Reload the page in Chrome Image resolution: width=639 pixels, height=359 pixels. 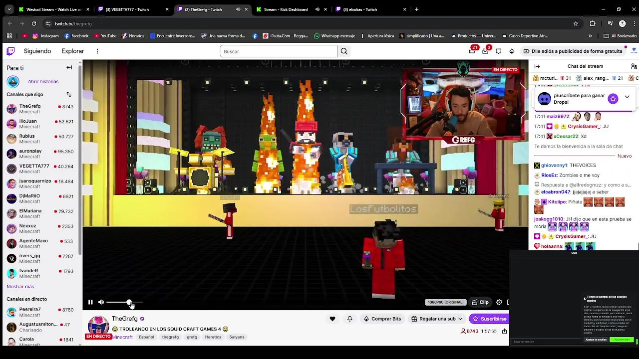(34, 23)
